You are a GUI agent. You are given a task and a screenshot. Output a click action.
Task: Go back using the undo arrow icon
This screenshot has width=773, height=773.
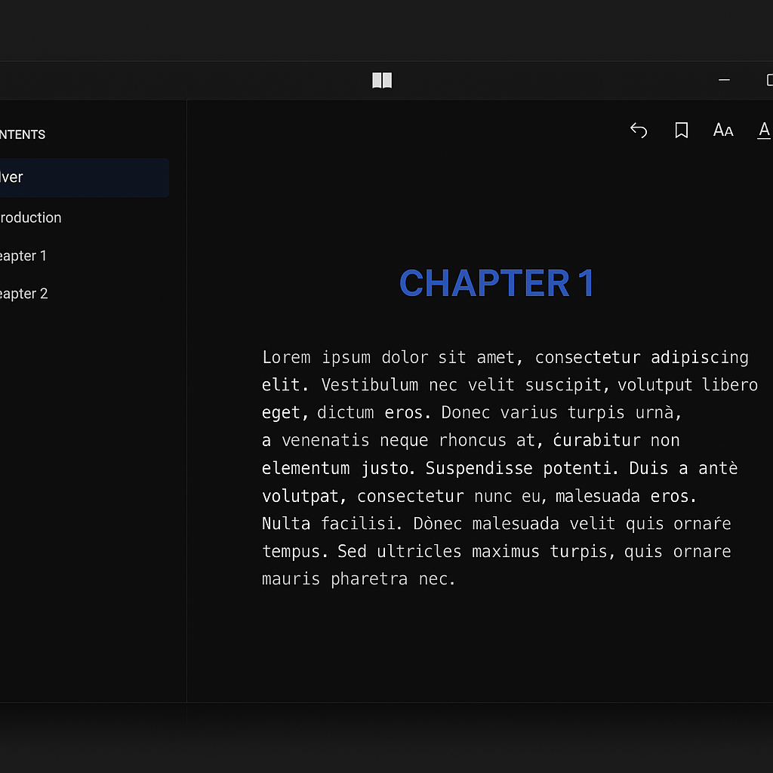coord(639,130)
